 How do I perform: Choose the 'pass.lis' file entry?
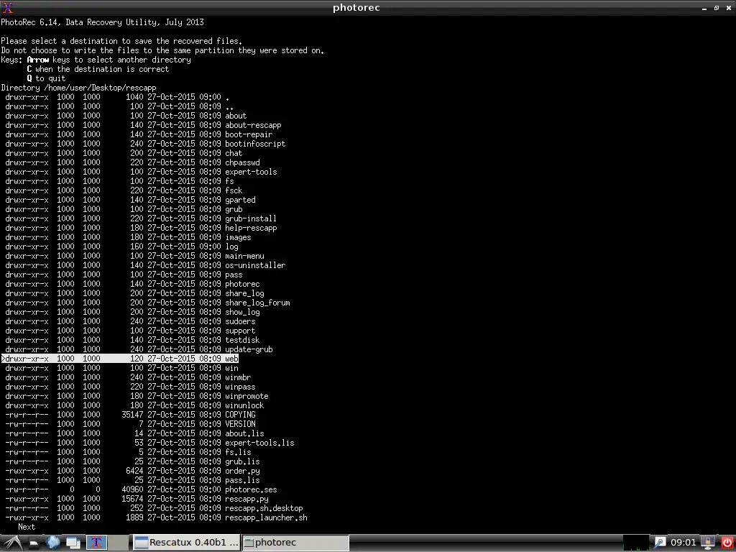tap(132, 480)
